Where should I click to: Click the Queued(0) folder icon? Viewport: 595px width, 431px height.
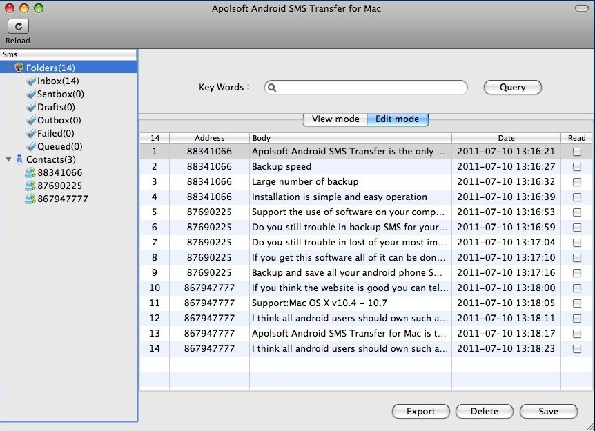click(x=31, y=146)
